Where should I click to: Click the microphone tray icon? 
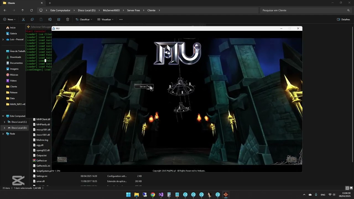[316, 195]
